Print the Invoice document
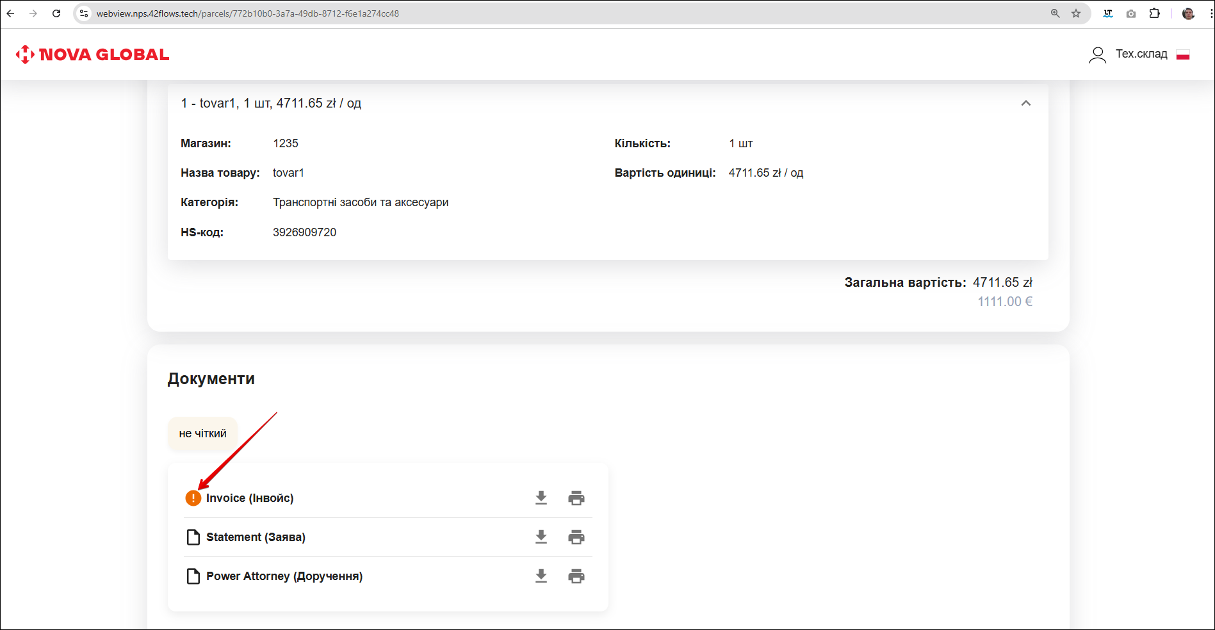Screen dimensions: 1215x630 click(576, 498)
